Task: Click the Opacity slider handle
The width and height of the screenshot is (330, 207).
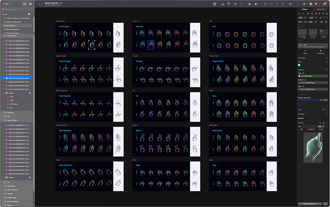Action: pyautogui.click(x=321, y=100)
